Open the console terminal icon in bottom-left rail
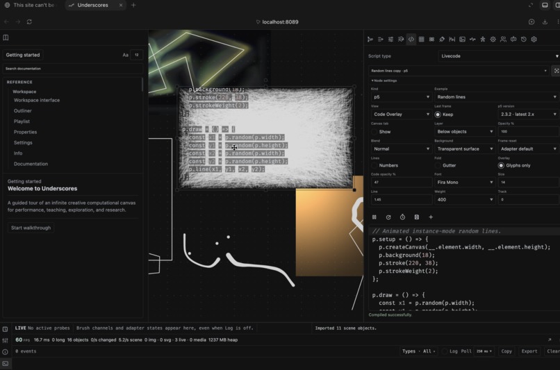This screenshot has height=370, width=560. (x=5, y=364)
